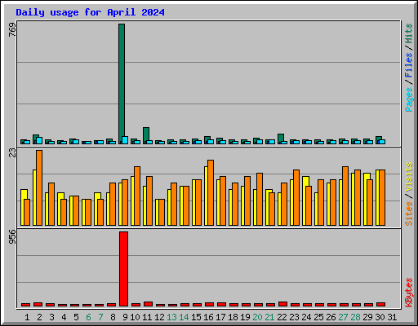
Task: Click day label '13' shown in green
Action: click(x=171, y=317)
